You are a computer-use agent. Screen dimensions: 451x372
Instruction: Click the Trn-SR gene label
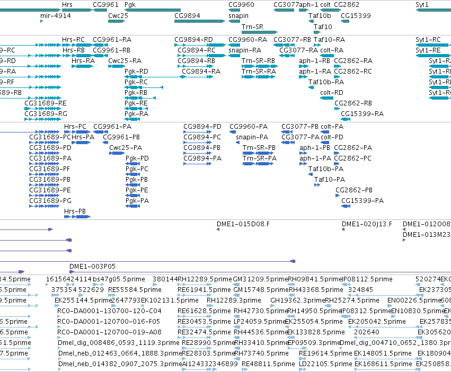[x=252, y=26]
